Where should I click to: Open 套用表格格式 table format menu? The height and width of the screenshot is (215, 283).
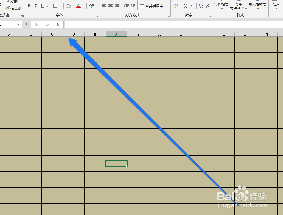pos(238,6)
